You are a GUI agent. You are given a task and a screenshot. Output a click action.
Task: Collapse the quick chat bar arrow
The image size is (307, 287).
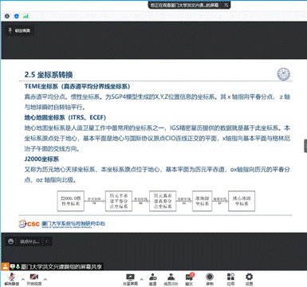[x=47, y=242]
